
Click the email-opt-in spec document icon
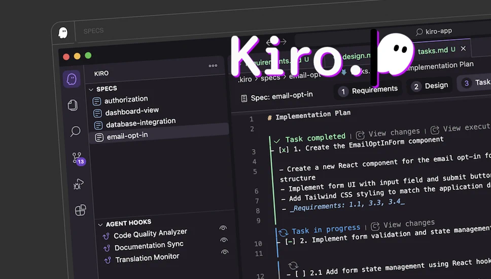99,137
